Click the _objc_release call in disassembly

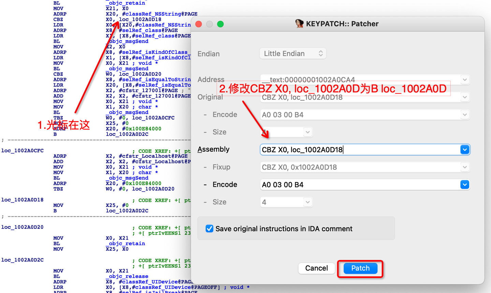point(127,276)
